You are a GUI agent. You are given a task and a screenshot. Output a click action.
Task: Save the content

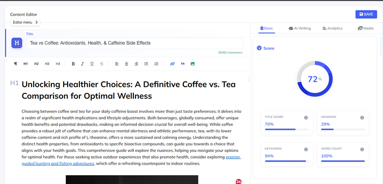coord(366,14)
